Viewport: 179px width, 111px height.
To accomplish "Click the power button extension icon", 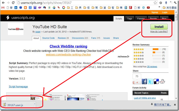I will [161, 3].
